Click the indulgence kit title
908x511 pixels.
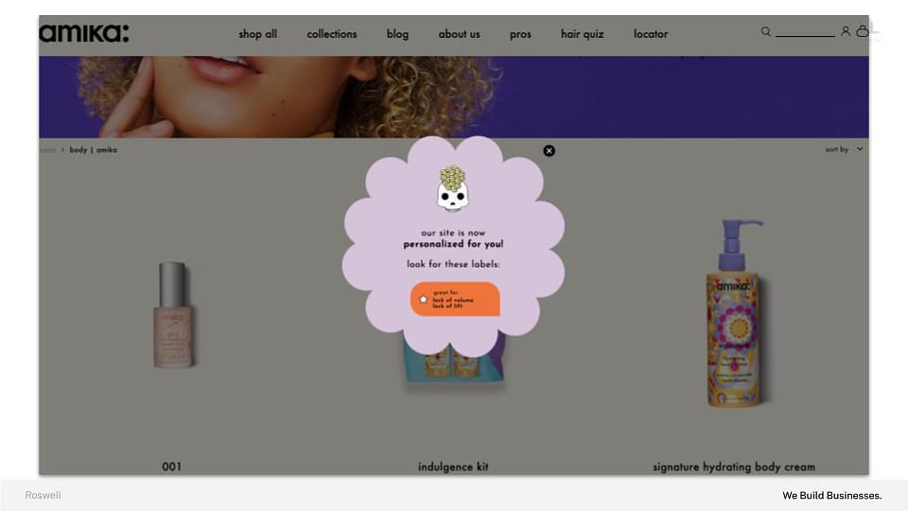(453, 467)
